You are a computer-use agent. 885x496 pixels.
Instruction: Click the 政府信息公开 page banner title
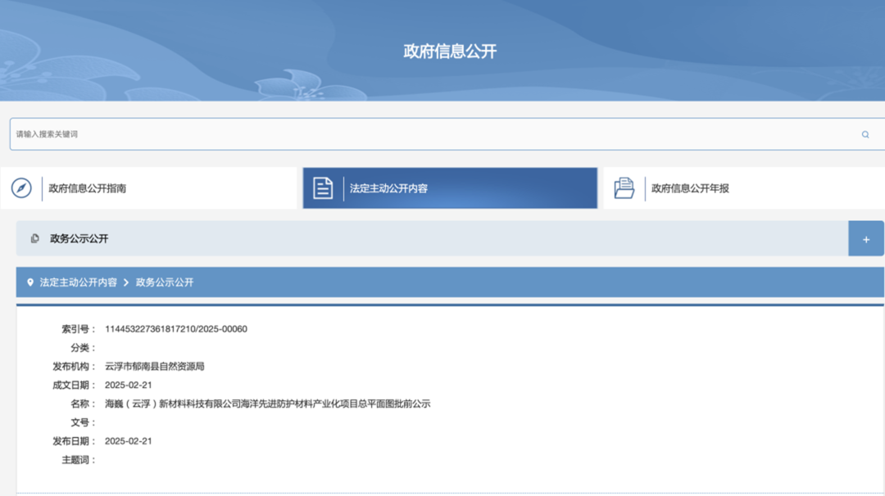point(450,51)
